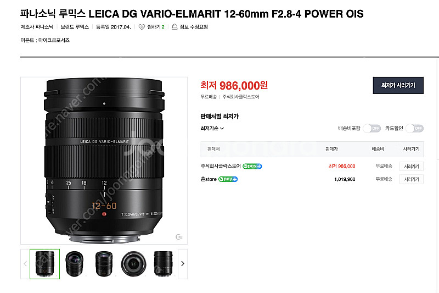Open the 주식회사클락스토어 seller link
Viewport: 439px width, 293px height.
[x=221, y=166]
